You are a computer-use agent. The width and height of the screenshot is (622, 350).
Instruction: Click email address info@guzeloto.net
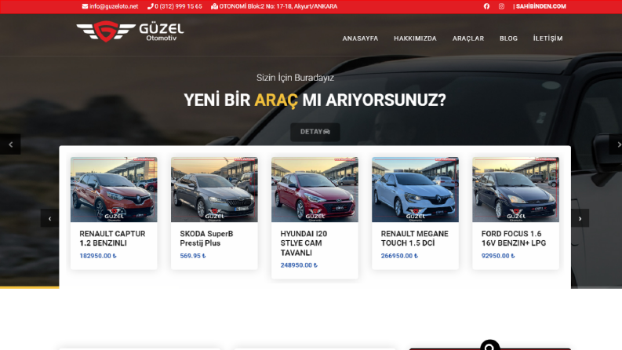(x=110, y=6)
